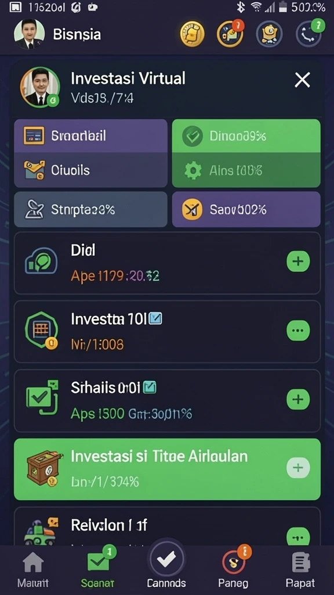Open the Bisnsia profile avatar
This screenshot has height=595, width=334.
tap(29, 34)
